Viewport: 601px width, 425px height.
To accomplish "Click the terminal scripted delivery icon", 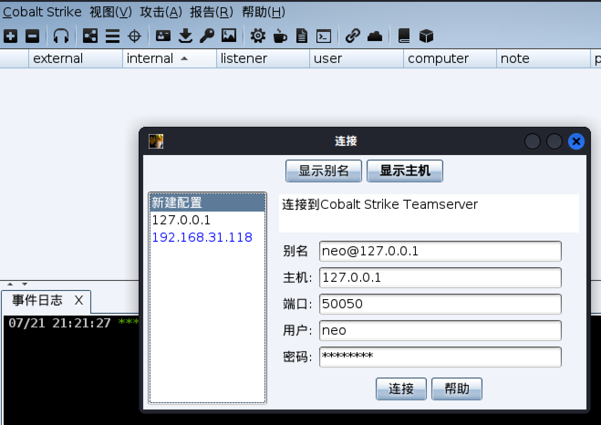I will (x=324, y=36).
